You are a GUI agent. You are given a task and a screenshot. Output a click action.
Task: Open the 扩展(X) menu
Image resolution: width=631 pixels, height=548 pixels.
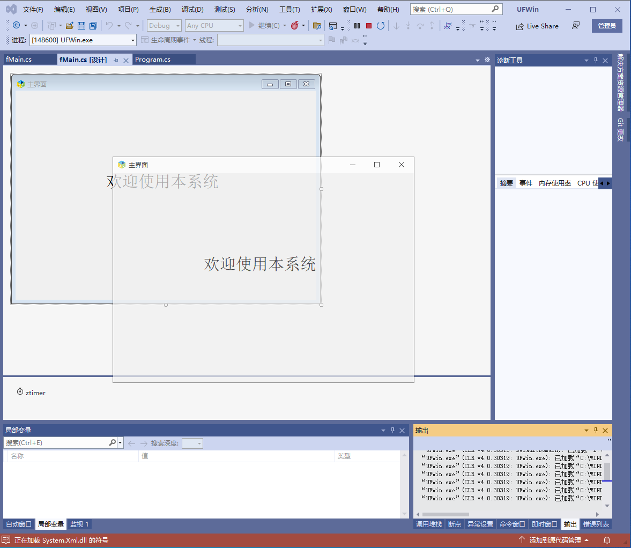(x=322, y=9)
